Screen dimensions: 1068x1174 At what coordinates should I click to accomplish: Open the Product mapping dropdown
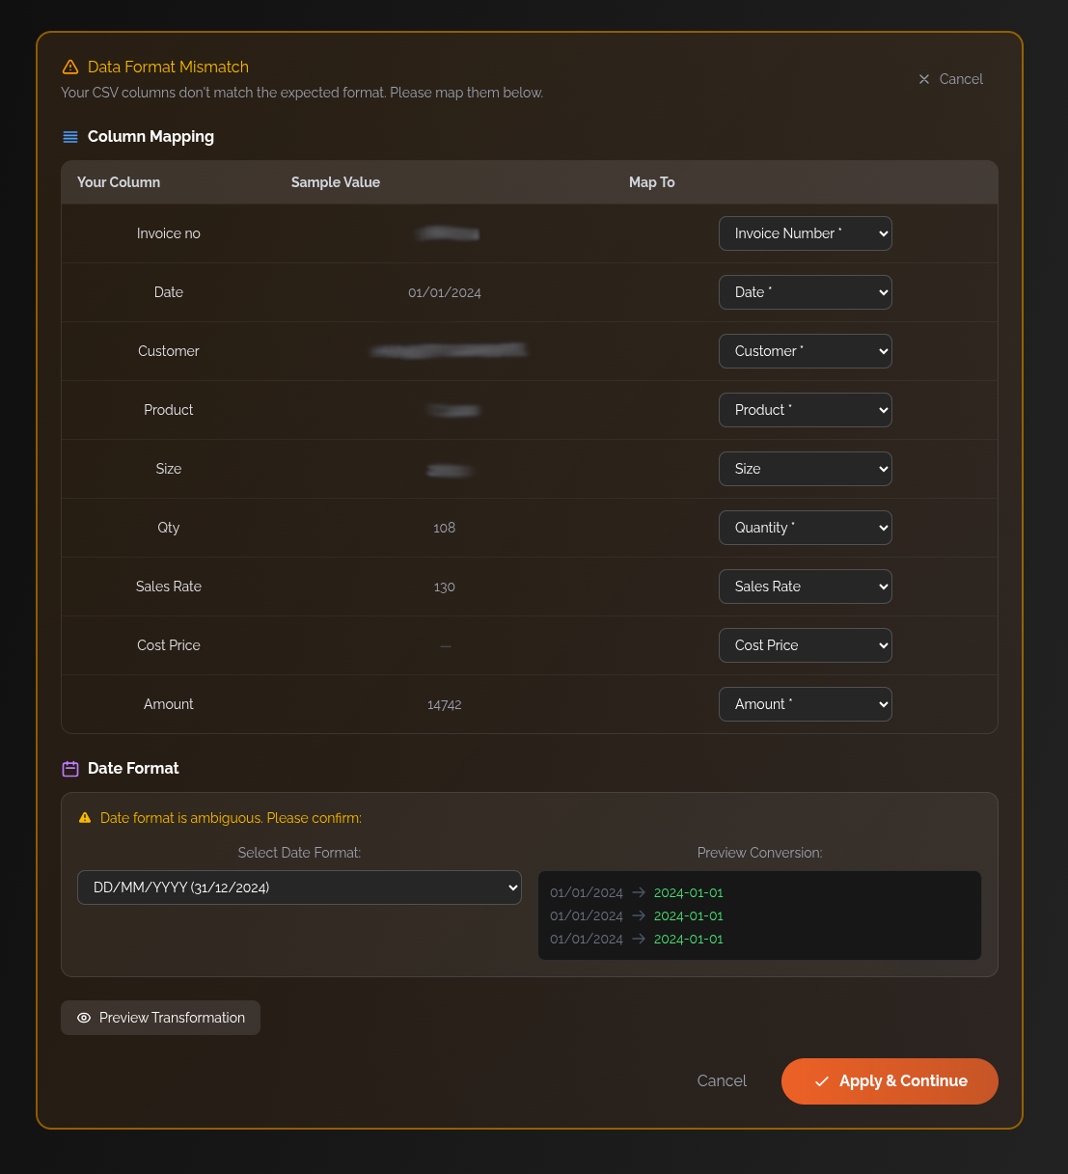point(806,410)
